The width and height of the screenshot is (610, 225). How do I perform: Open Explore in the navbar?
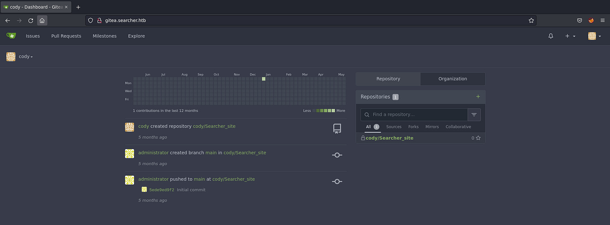[x=137, y=36]
